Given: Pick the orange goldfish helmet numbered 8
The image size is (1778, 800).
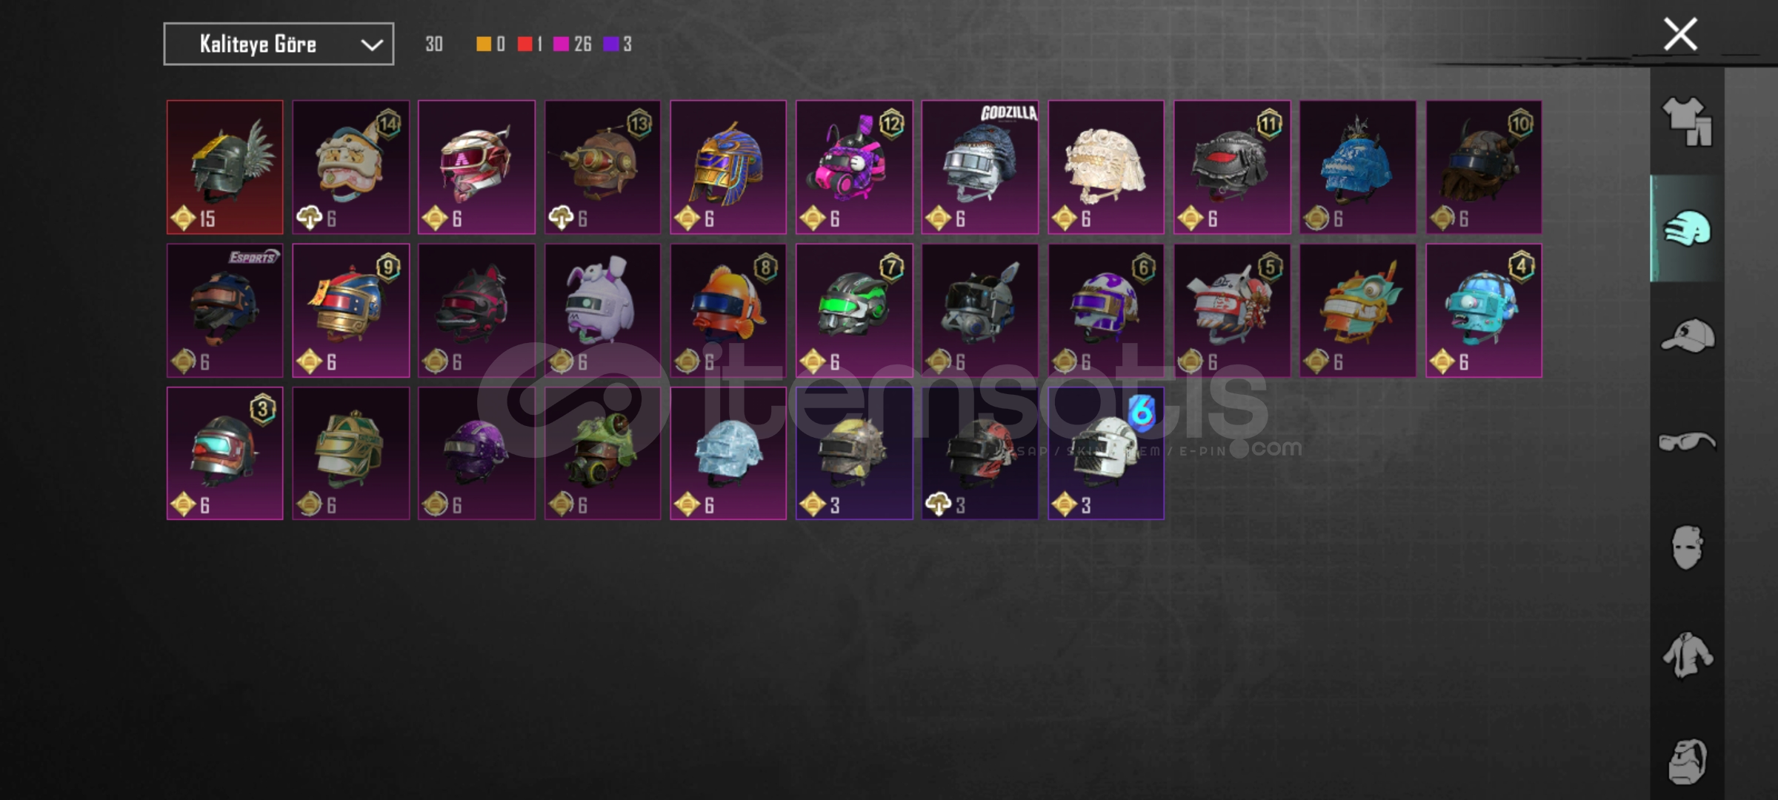Looking at the screenshot, I should [x=728, y=310].
